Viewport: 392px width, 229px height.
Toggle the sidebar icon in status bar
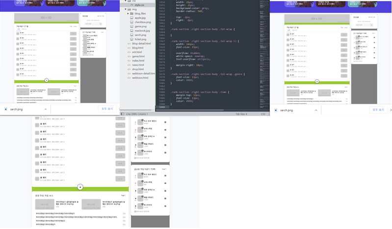tap(123, 114)
